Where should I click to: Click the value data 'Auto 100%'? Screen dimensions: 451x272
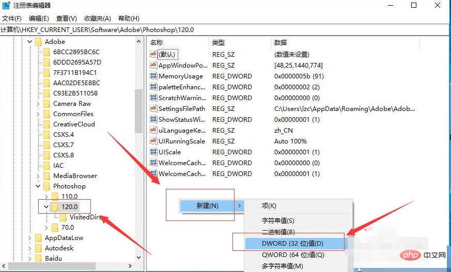tap(290, 141)
